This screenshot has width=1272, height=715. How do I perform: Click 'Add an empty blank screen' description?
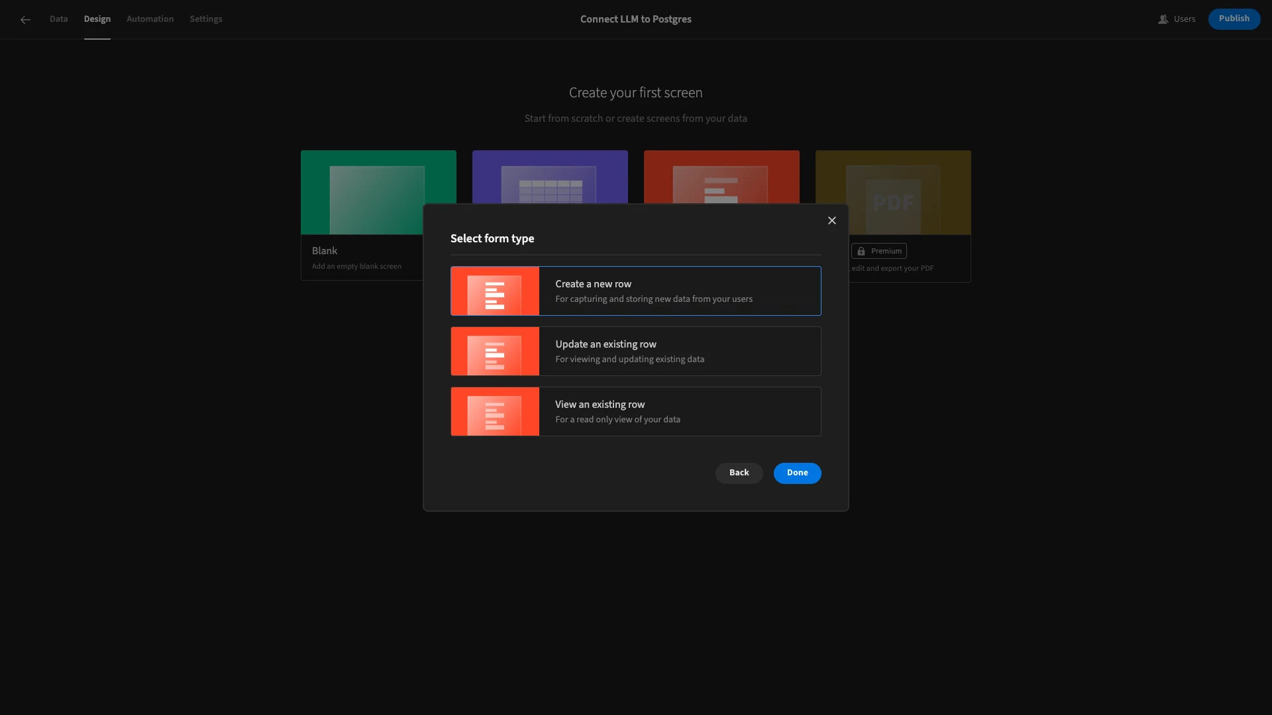356,266
